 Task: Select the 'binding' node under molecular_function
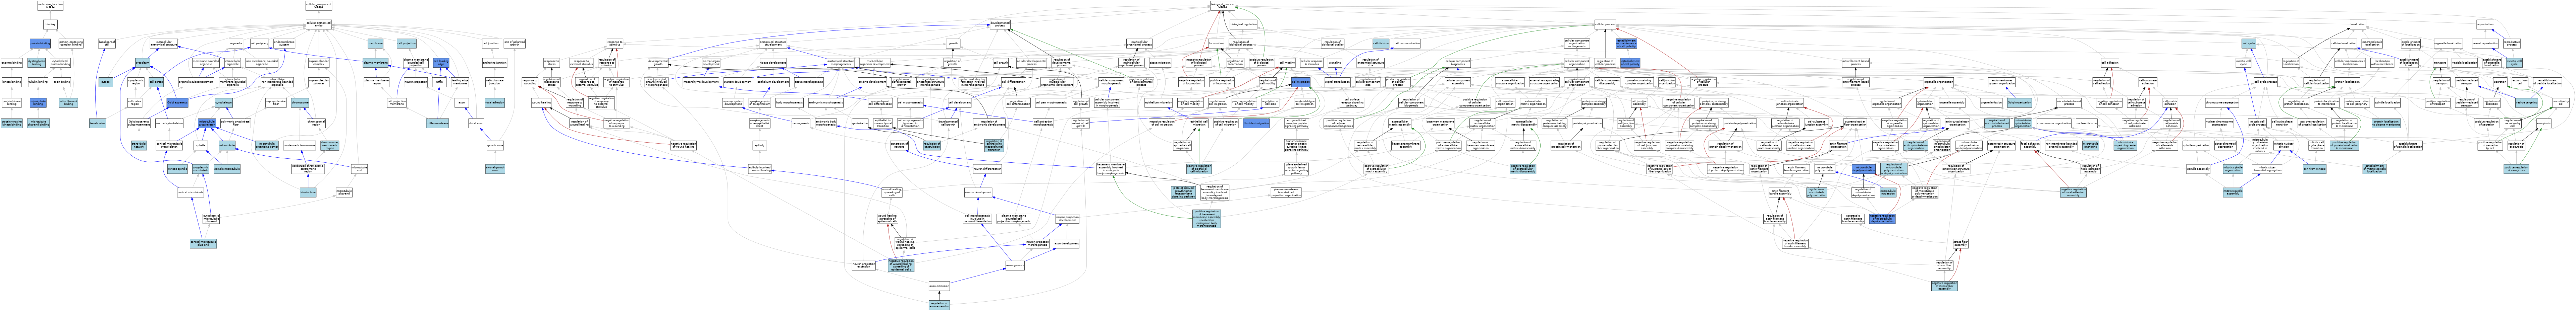pyautogui.click(x=50, y=24)
